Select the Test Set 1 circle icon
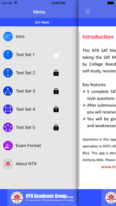 (x=8, y=55)
